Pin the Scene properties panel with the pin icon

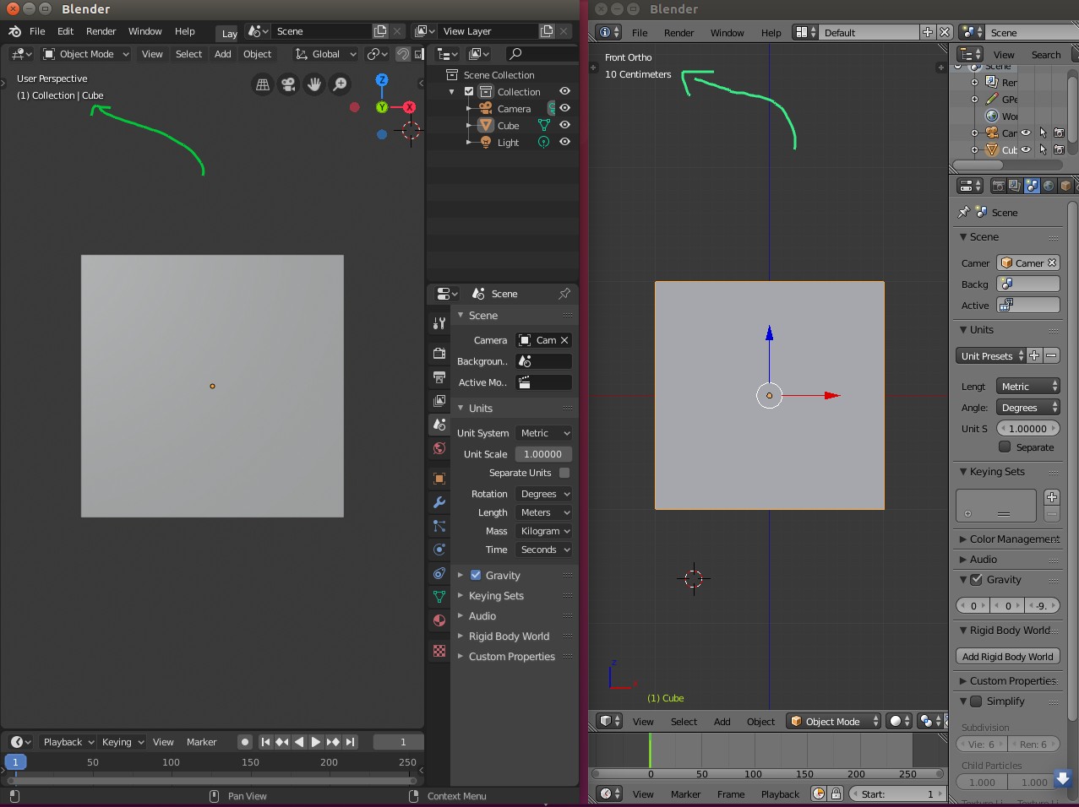click(x=564, y=293)
